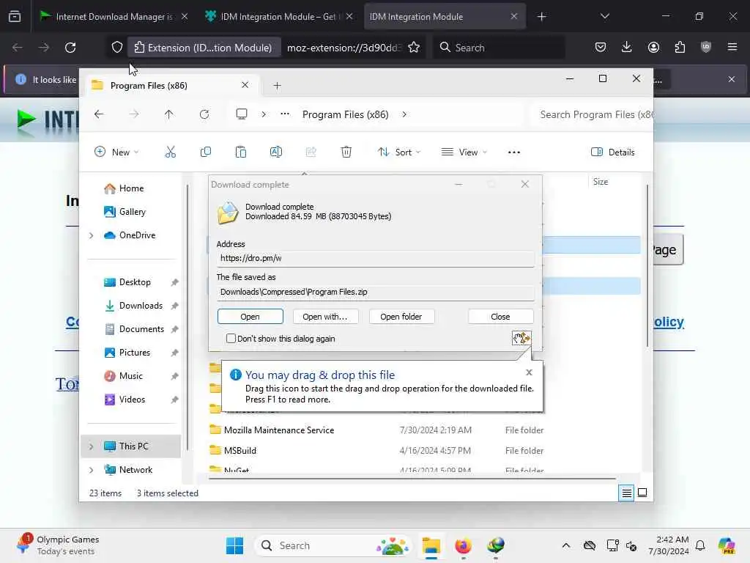Open the New dropdown in Explorer toolbar
750x563 pixels.
(x=116, y=152)
